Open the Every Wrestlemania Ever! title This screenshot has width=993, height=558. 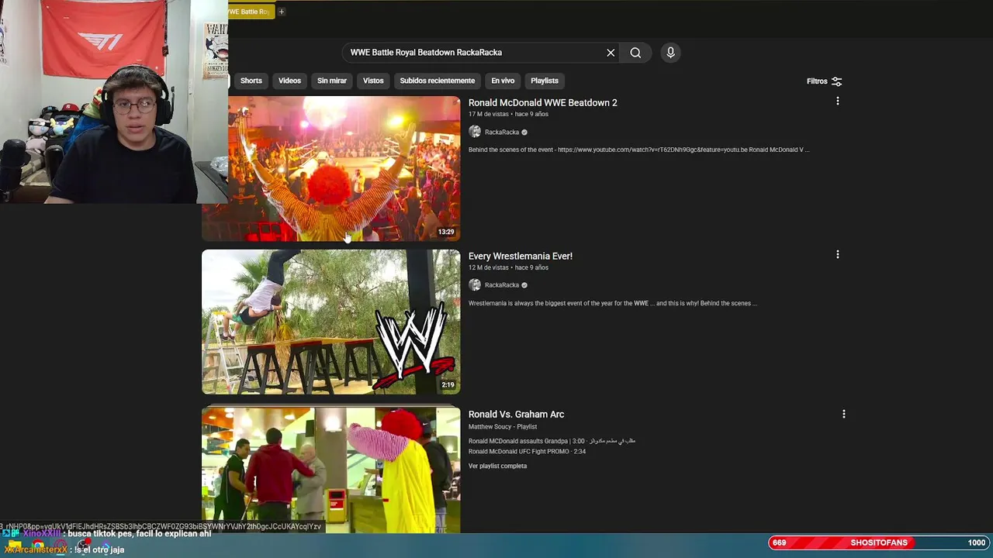(x=521, y=256)
